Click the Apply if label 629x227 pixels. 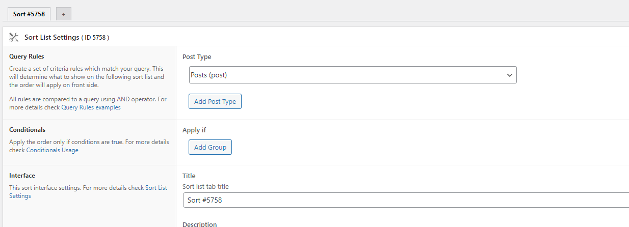194,130
